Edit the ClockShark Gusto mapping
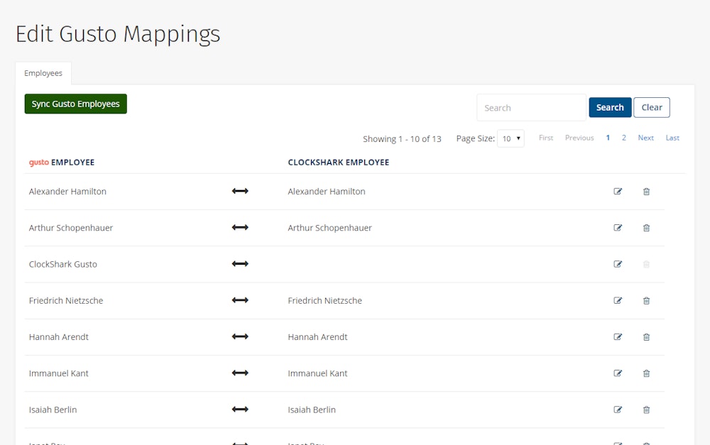Screen dimensions: 710x445 618,264
